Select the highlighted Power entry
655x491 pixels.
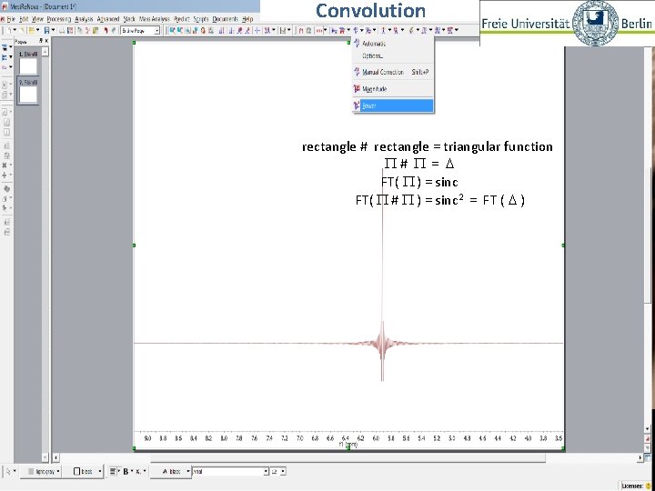(393, 105)
